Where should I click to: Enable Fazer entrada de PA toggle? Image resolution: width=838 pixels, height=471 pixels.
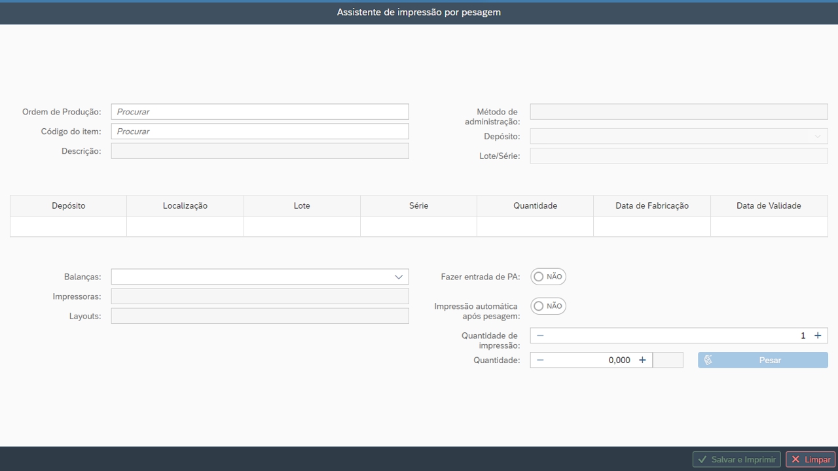coord(548,277)
